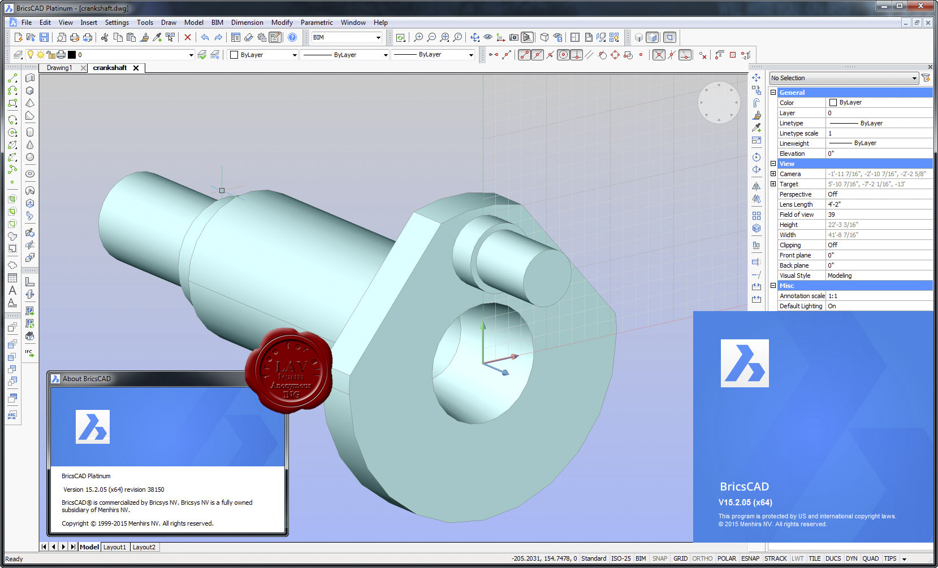Select the Circle draw tool
938x568 pixels.
pos(12,133)
